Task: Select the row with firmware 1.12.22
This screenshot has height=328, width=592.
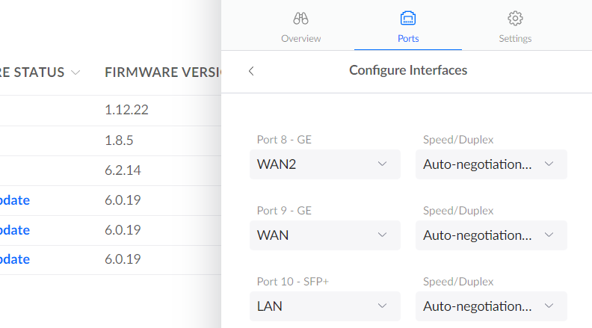Action: click(126, 110)
